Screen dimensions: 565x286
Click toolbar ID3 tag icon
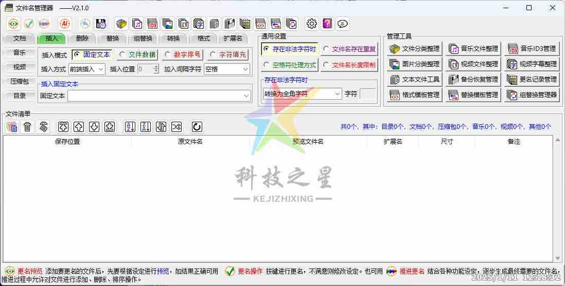152,24
